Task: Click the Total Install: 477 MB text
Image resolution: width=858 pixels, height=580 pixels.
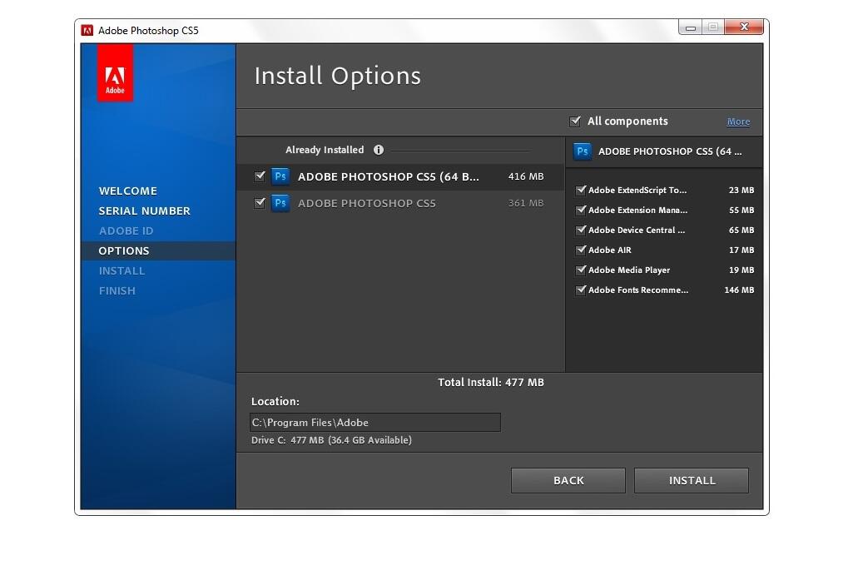Action: (x=491, y=383)
